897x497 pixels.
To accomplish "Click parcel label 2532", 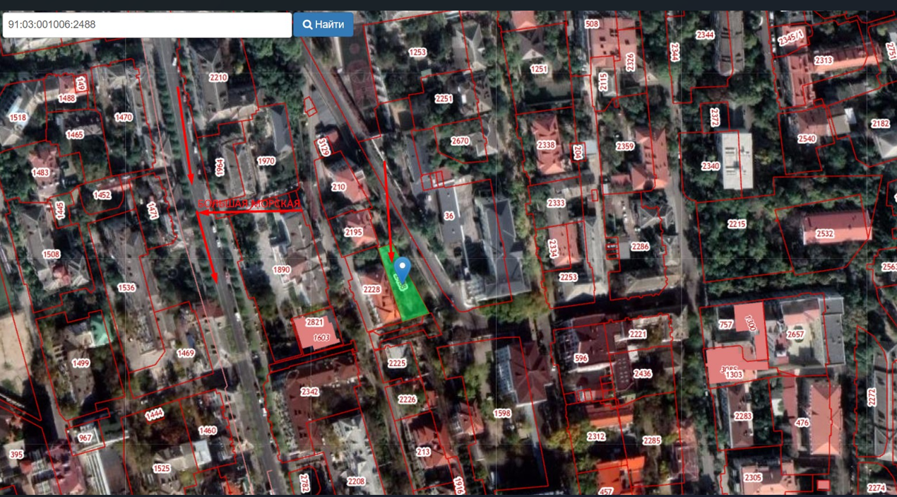I will 825,233.
